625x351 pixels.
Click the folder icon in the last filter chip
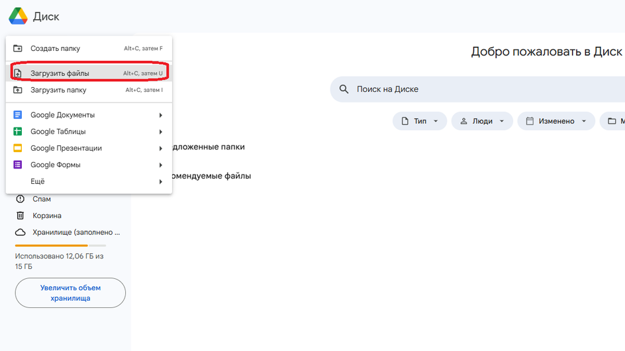[x=612, y=121]
